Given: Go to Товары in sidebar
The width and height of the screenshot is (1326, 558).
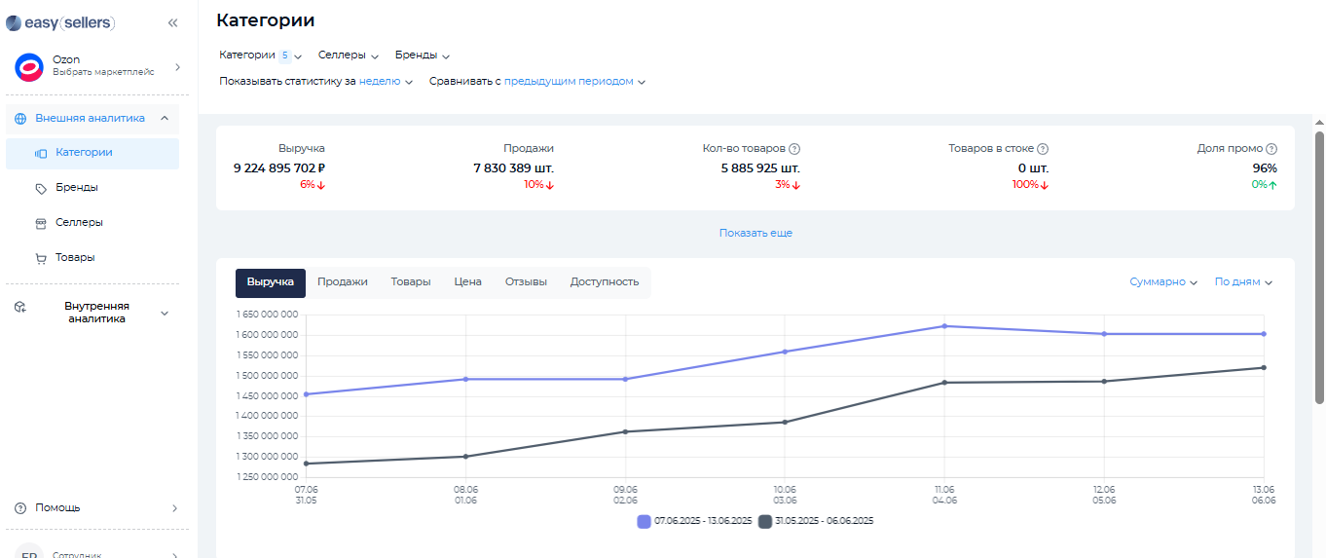Looking at the screenshot, I should [x=75, y=258].
